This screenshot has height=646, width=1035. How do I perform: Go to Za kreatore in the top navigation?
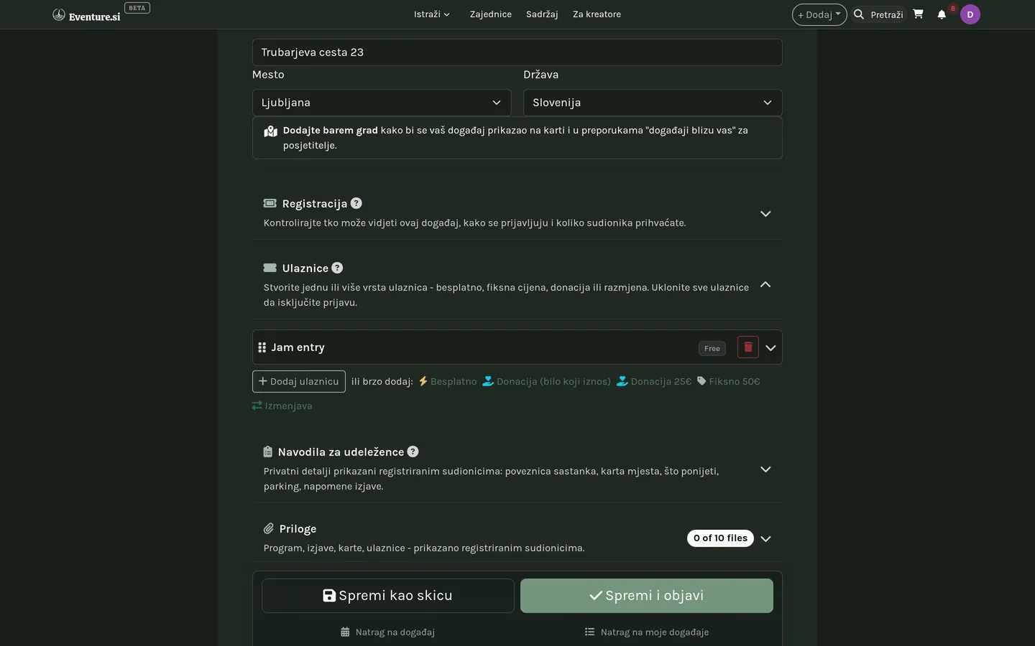pyautogui.click(x=597, y=14)
